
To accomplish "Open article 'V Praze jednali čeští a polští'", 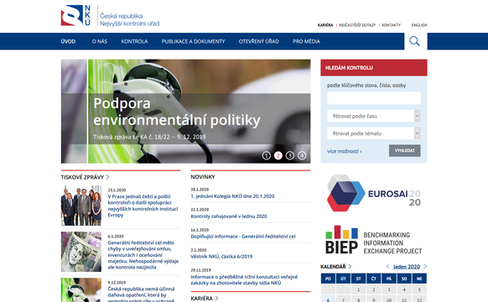I will coord(143,206).
